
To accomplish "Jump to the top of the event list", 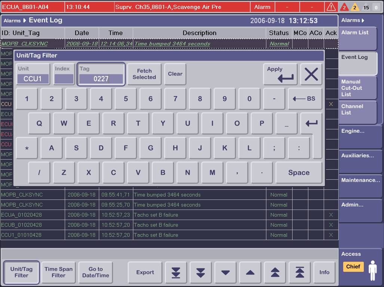I will tap(300, 273).
